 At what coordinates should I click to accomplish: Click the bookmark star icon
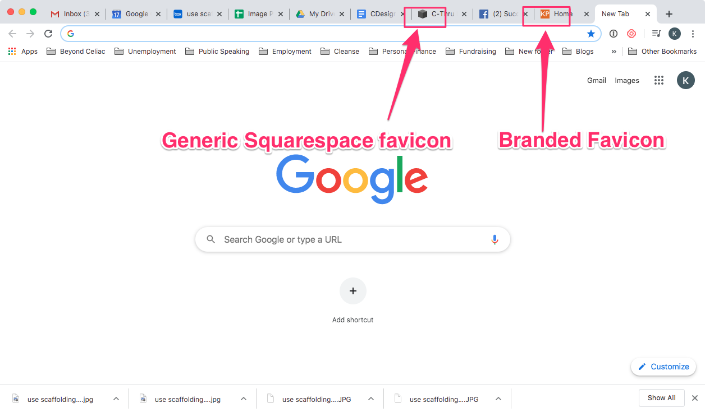click(591, 34)
